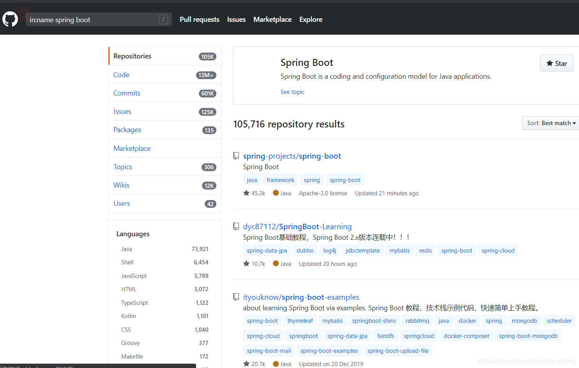Click the slash shortcut icon in search box

pos(163,19)
